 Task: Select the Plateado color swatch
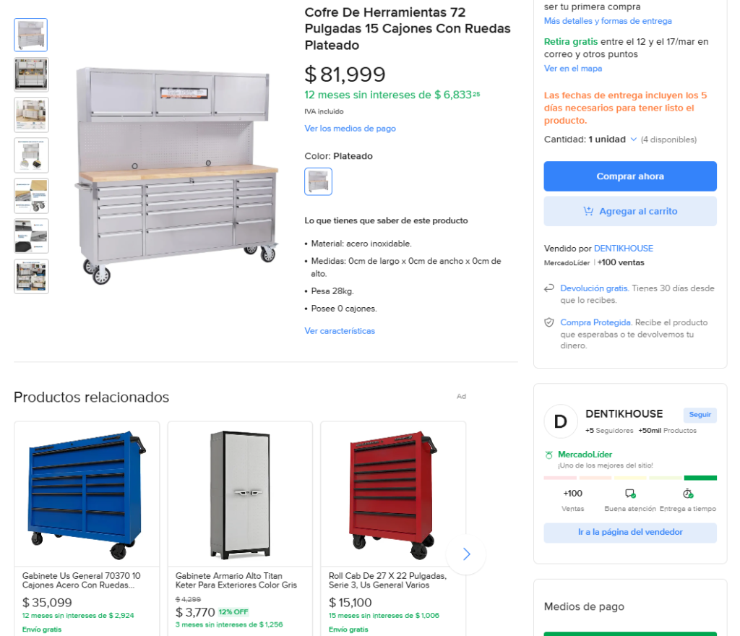(319, 181)
